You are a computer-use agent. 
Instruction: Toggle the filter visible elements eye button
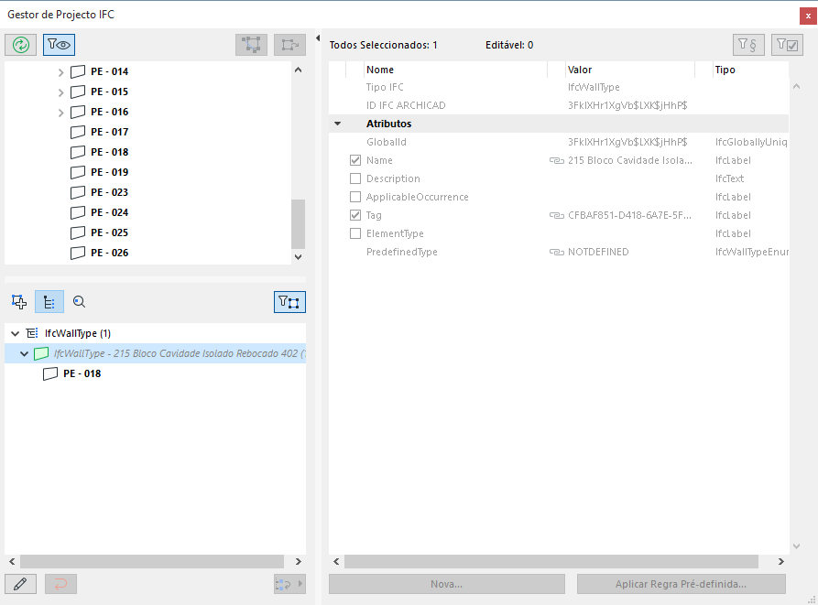(59, 45)
